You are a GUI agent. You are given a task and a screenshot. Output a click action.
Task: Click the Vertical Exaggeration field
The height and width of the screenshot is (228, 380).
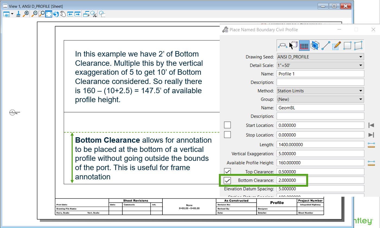point(320,154)
